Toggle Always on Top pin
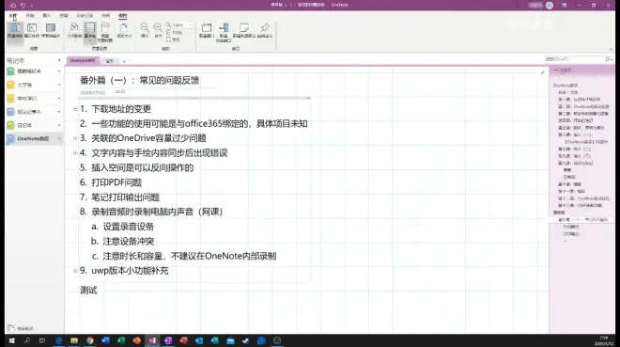620x347 pixels. (265, 30)
